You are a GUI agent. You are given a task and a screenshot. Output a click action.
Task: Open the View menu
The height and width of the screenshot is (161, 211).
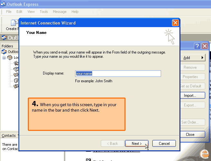31,12
